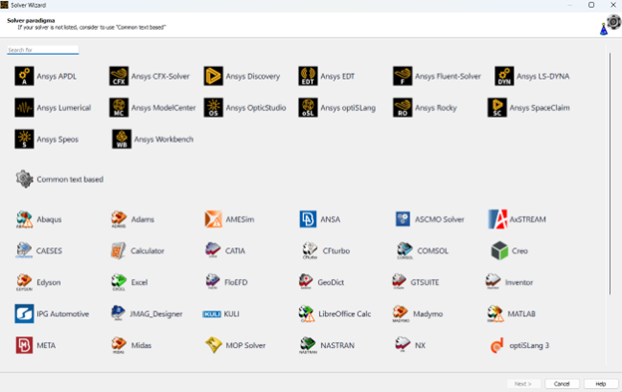Choose the Common text based gear icon
This screenshot has height=392, width=622.
click(24, 179)
